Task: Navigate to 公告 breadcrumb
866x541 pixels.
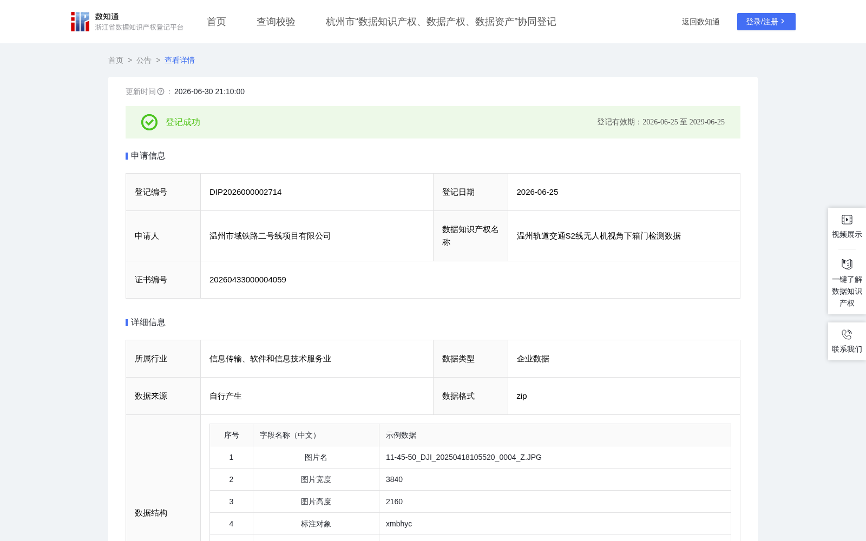Action: pos(144,60)
